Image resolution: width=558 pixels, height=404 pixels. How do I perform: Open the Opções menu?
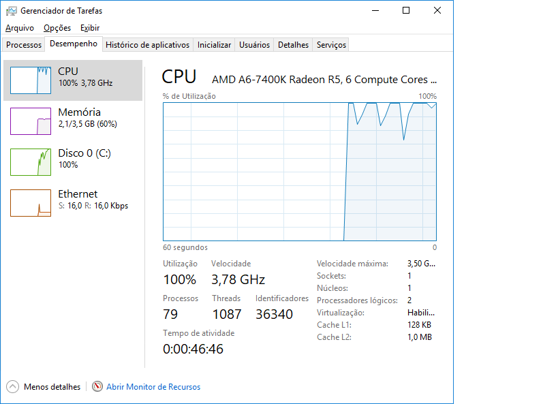[57, 28]
